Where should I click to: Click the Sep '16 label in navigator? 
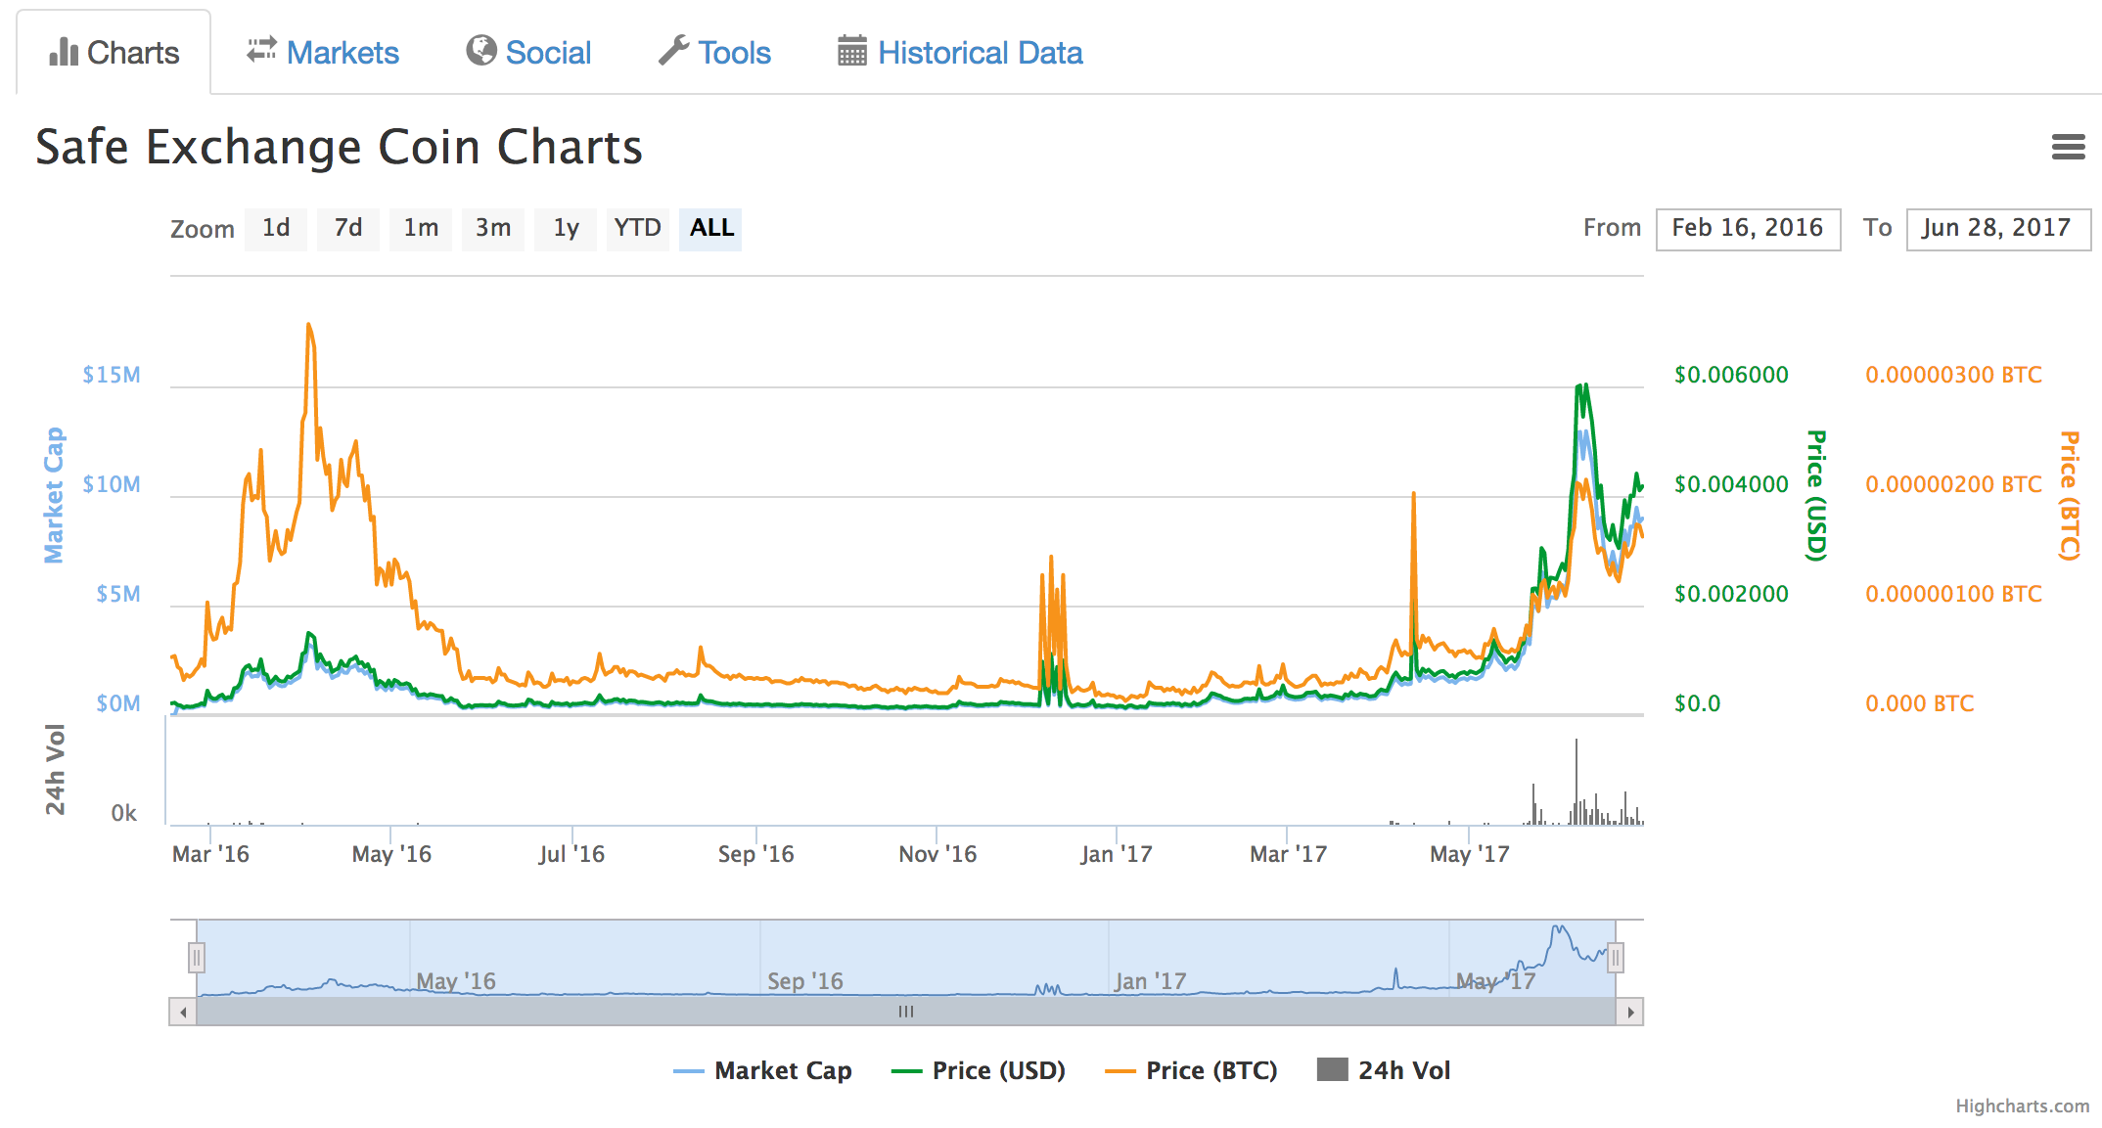coord(805,981)
